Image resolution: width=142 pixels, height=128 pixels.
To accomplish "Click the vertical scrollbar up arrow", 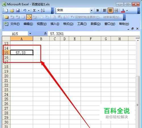I will (138, 41).
